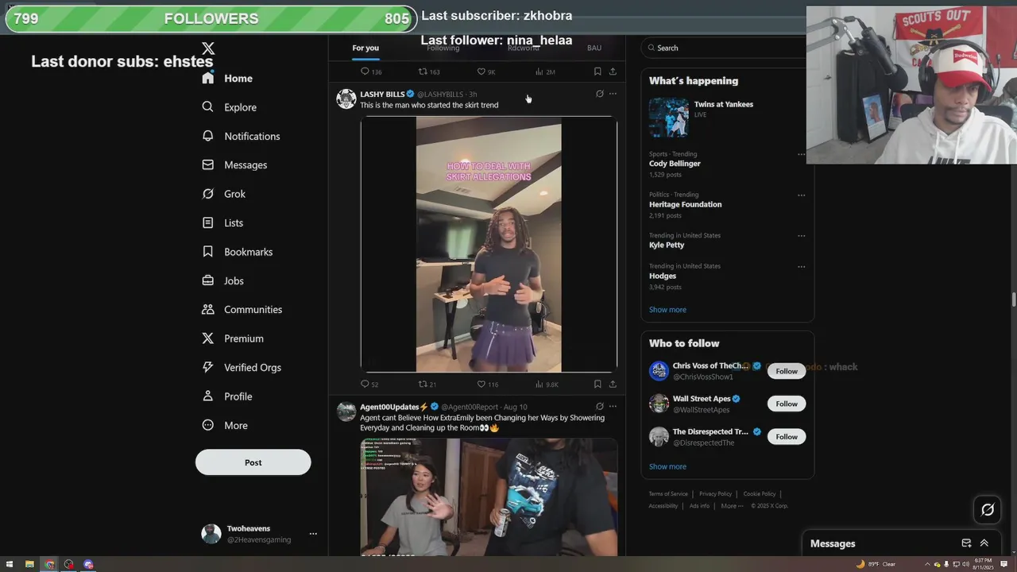The width and height of the screenshot is (1017, 572).
Task: Show more under Who to follow
Action: (x=667, y=467)
